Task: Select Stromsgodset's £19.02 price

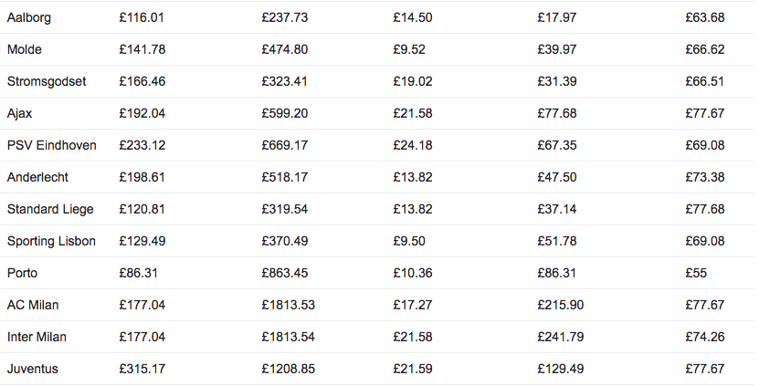Action: 413,81
